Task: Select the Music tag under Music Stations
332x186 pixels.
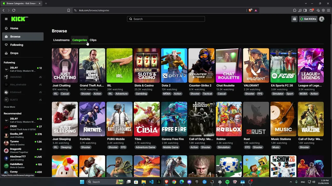Action: (276, 147)
